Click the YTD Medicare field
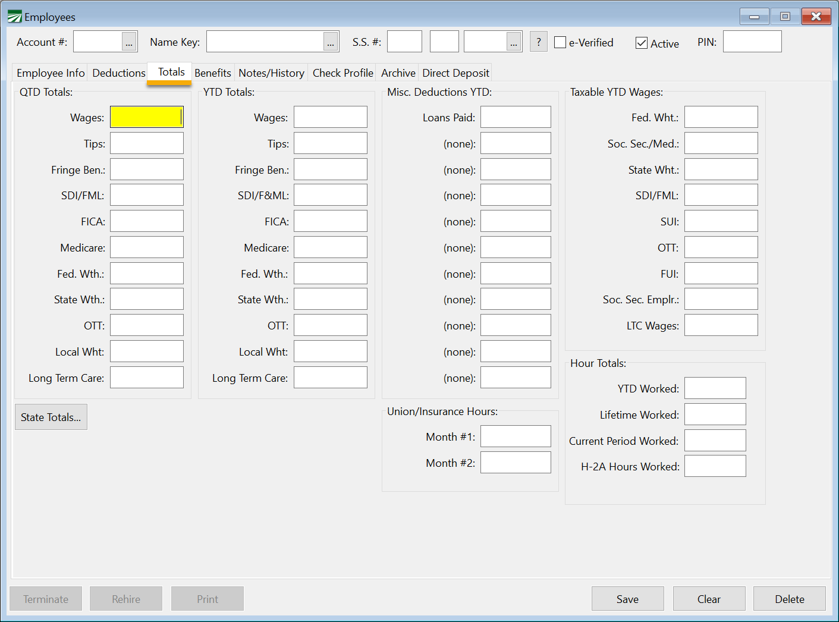 tap(331, 247)
